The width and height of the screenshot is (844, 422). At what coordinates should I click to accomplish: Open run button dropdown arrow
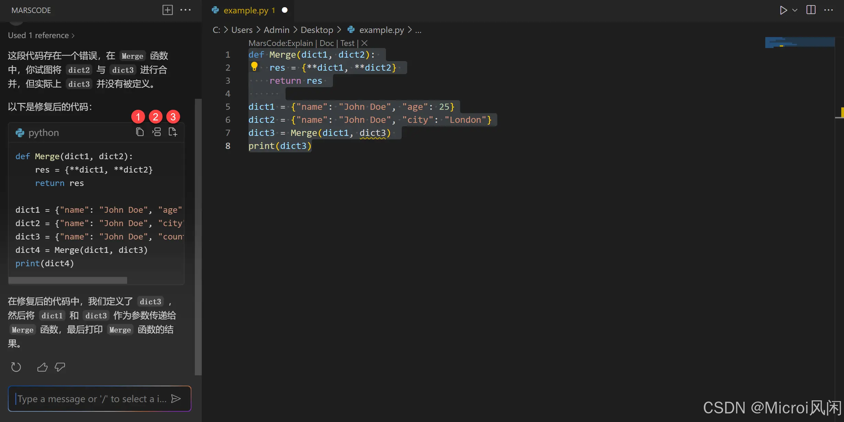(795, 10)
